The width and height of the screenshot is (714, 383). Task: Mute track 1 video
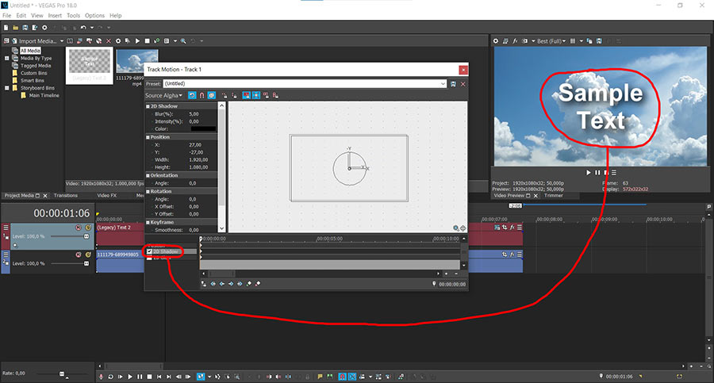79,228
